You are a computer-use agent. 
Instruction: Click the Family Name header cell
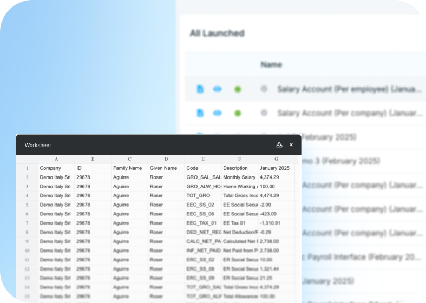pyautogui.click(x=129, y=168)
